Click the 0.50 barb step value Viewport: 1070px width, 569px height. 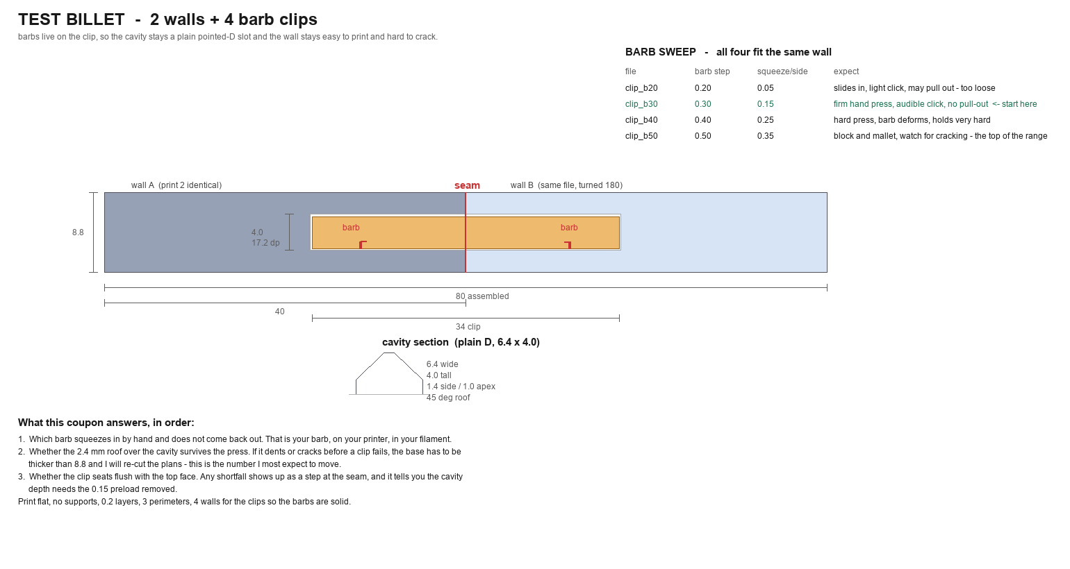pyautogui.click(x=703, y=136)
